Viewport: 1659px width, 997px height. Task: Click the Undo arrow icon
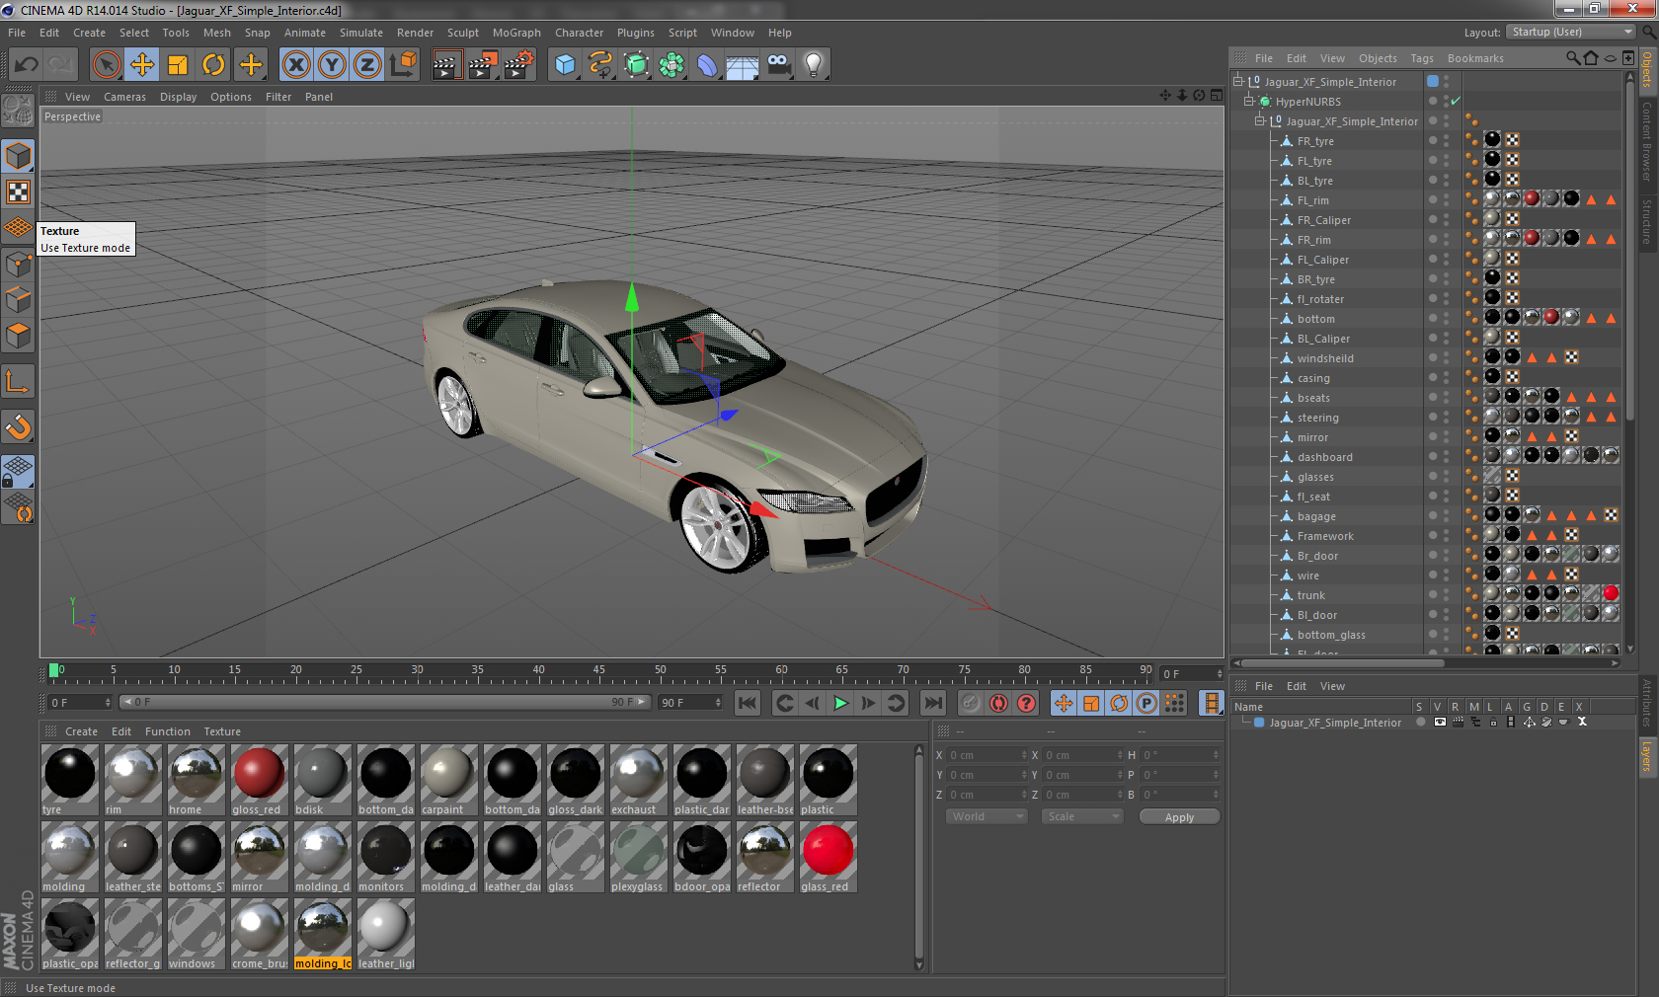pyautogui.click(x=26, y=65)
